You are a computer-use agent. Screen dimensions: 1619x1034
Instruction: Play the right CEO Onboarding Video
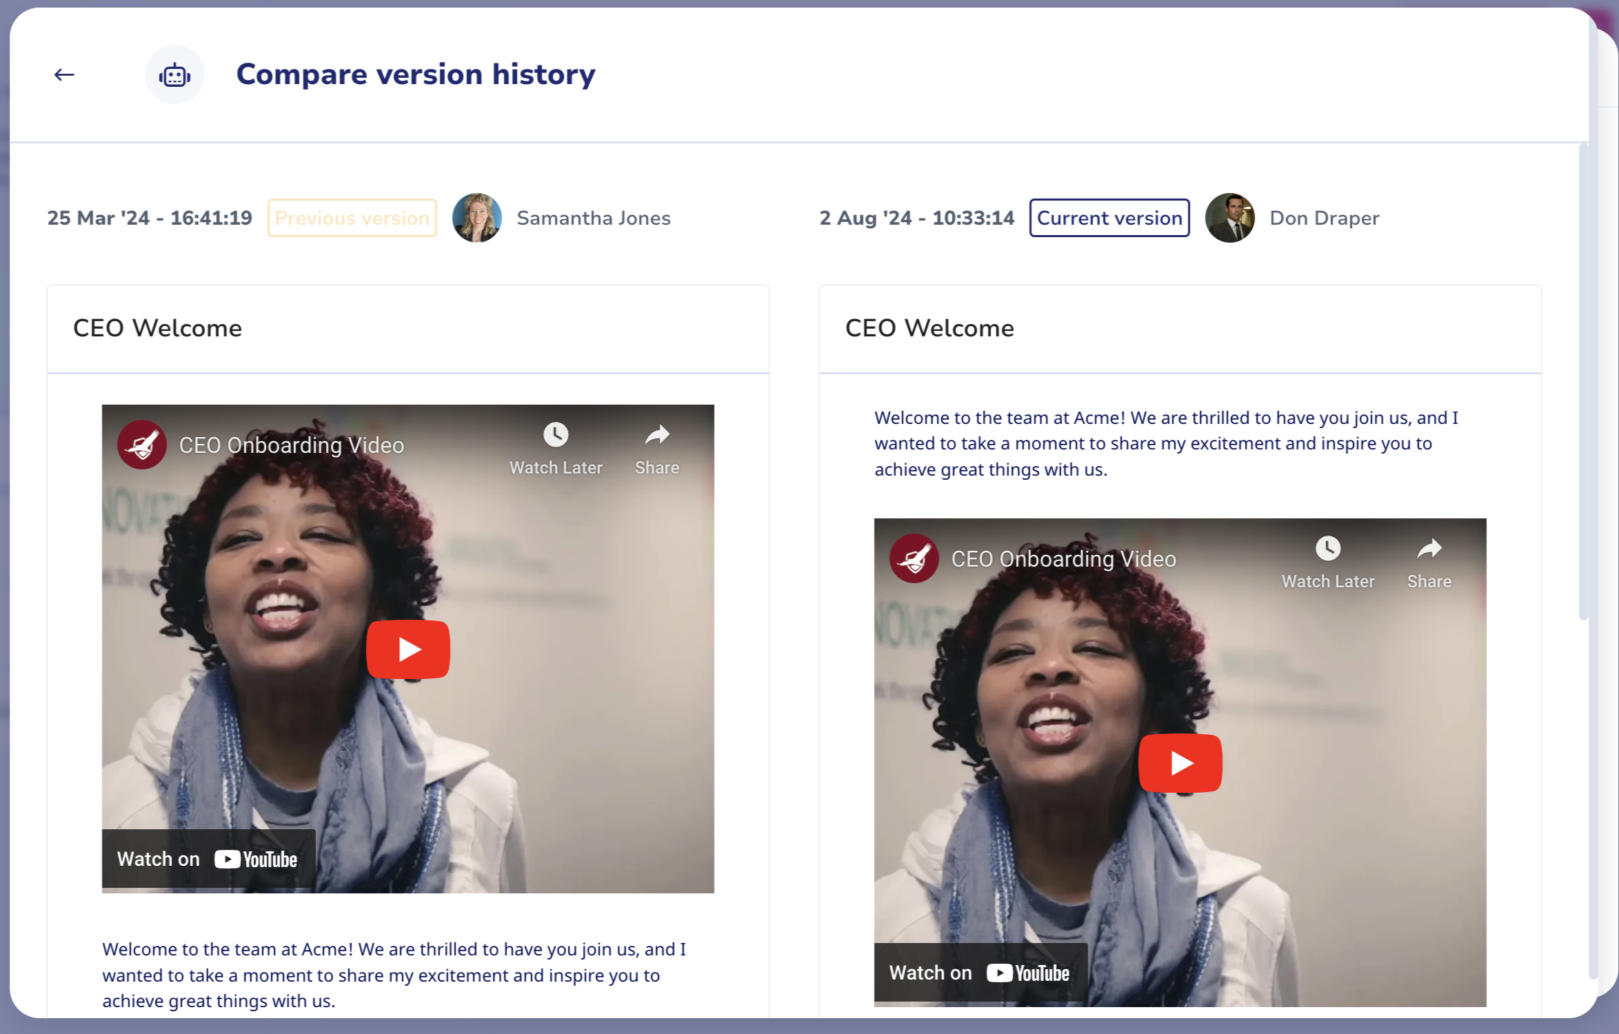click(x=1180, y=763)
